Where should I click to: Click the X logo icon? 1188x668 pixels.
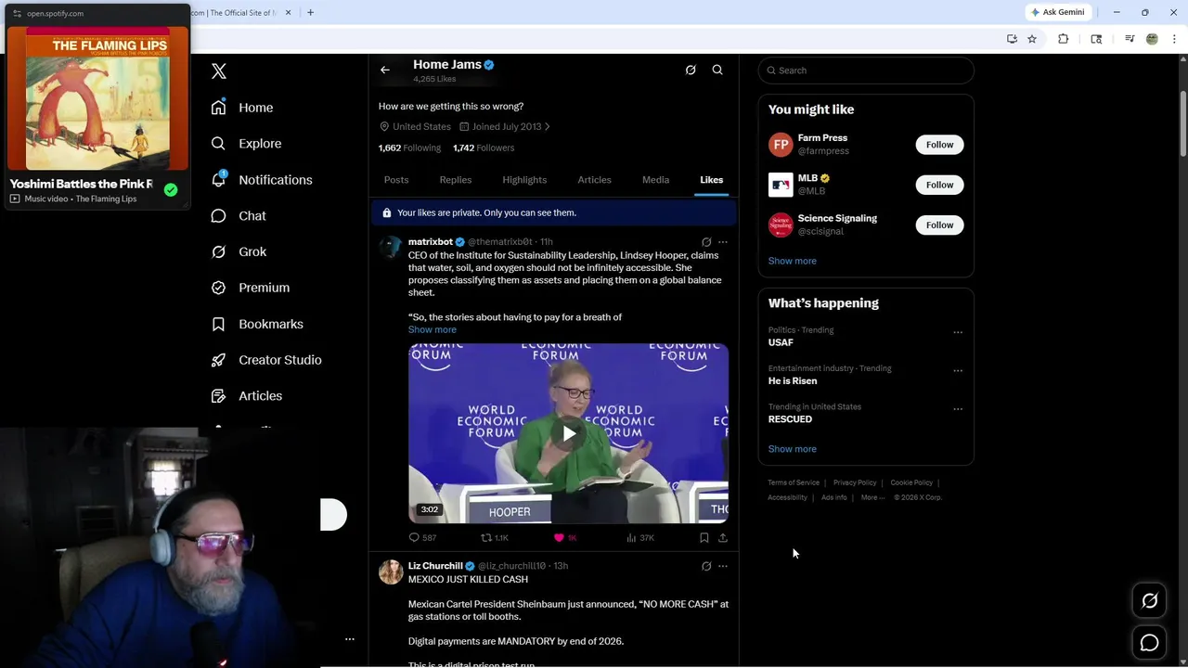pos(219,71)
